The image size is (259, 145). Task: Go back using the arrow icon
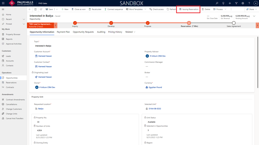pyautogui.click(x=30, y=9)
